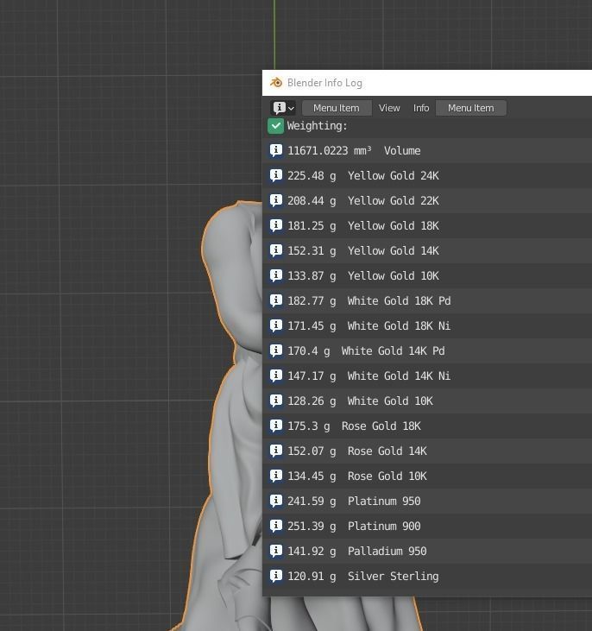Select the 251.39 g Platinum 900 row
The width and height of the screenshot is (592, 631).
point(427,526)
